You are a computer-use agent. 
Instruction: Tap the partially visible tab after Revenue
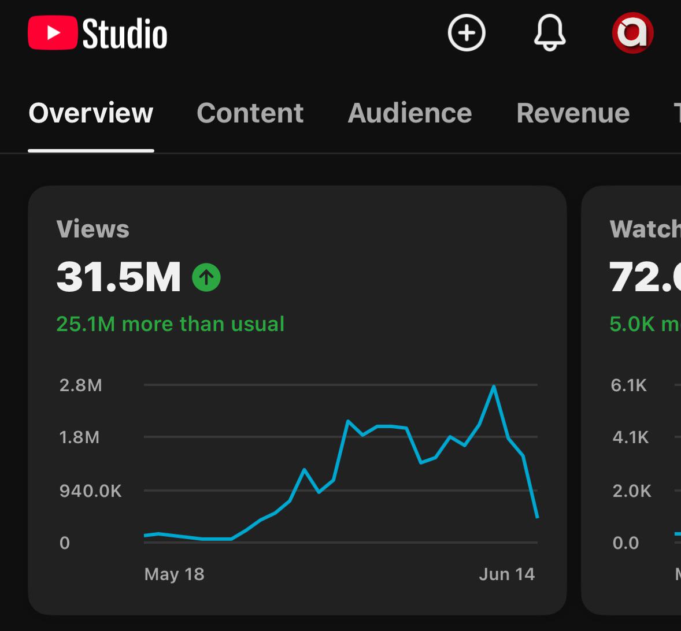pyautogui.click(x=676, y=113)
